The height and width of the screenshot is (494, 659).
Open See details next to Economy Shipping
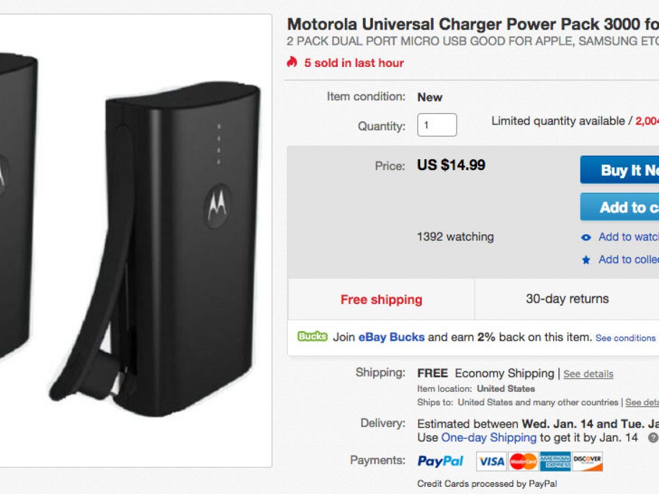[588, 374]
